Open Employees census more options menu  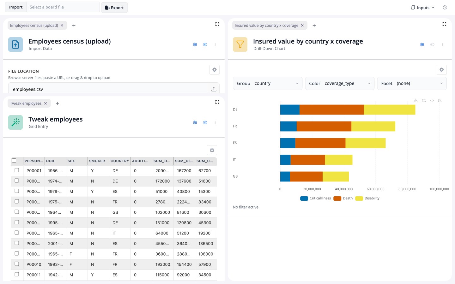(215, 44)
